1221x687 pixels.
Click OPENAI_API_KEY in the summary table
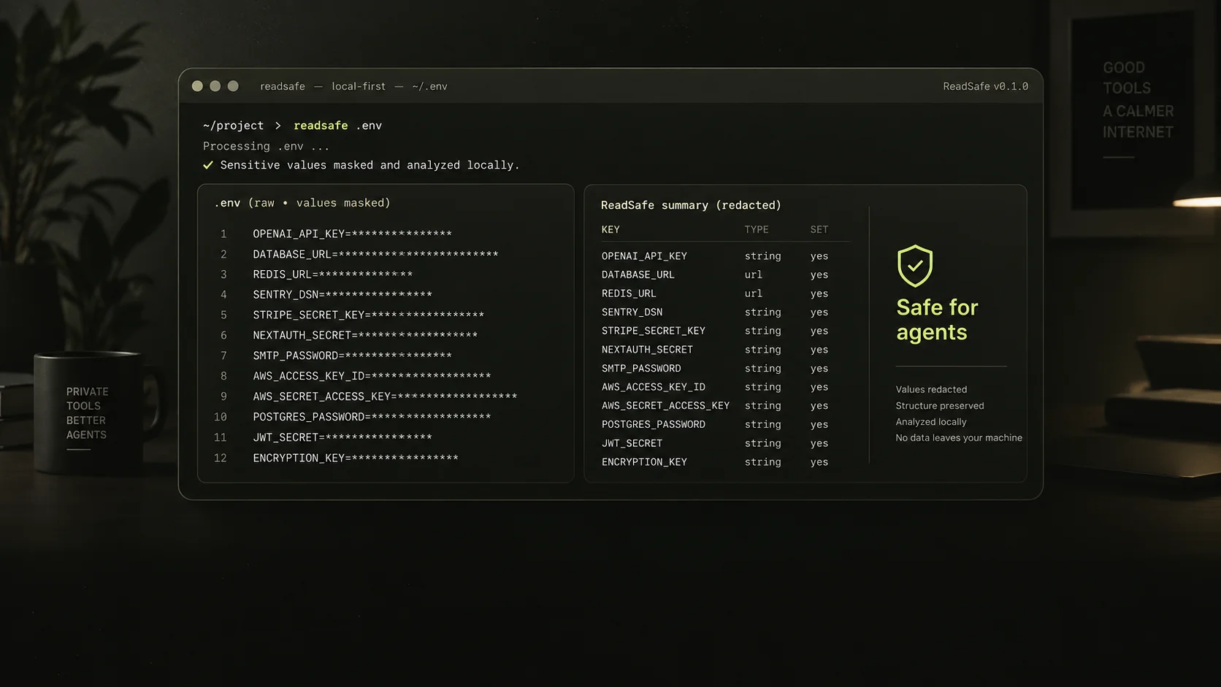pos(644,256)
